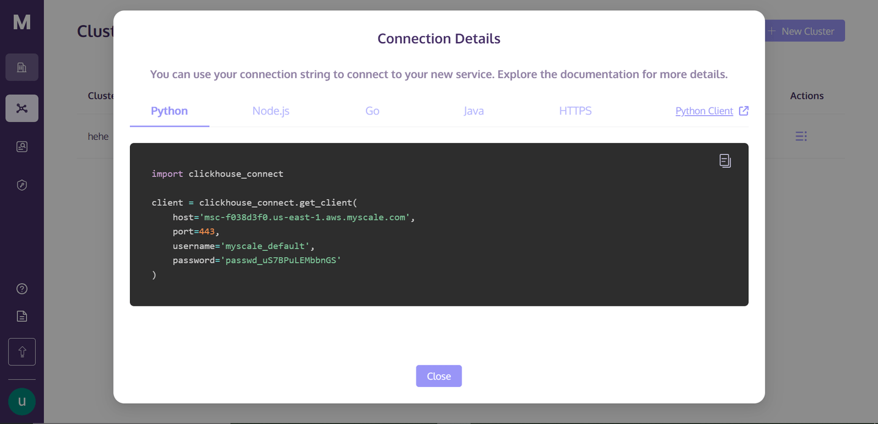Click the import clickhouse_connect line
878x424 pixels.
(218, 174)
